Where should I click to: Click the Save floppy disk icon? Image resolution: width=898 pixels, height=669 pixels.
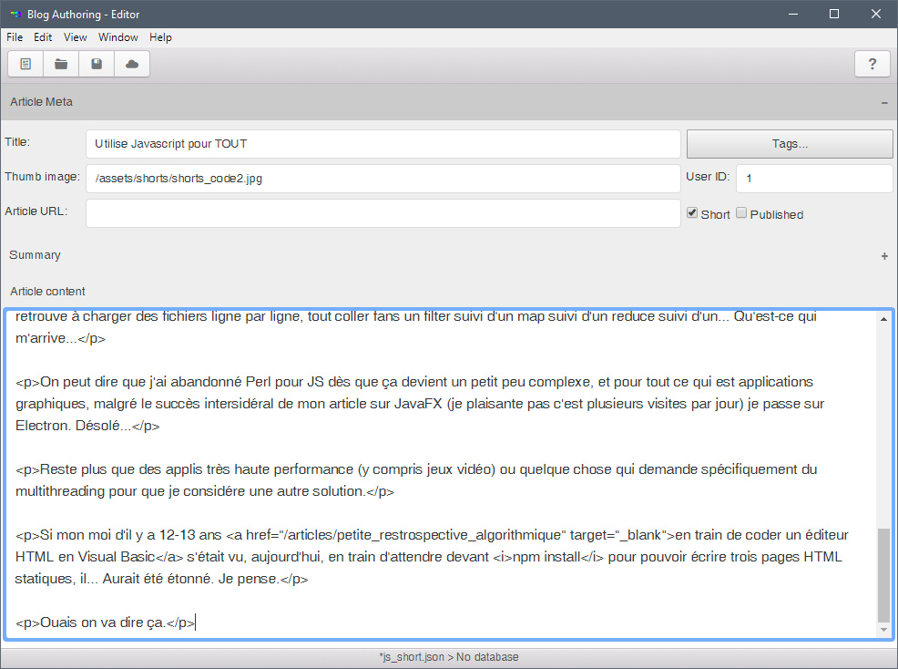(97, 64)
